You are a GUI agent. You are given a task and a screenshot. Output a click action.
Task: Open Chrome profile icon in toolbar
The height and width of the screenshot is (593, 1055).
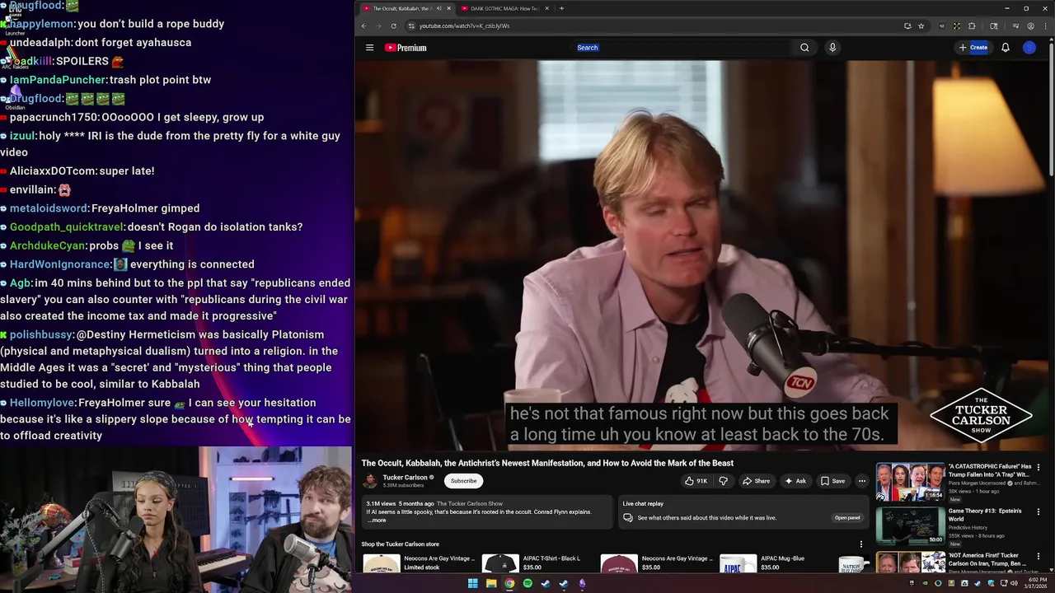tap(1030, 26)
